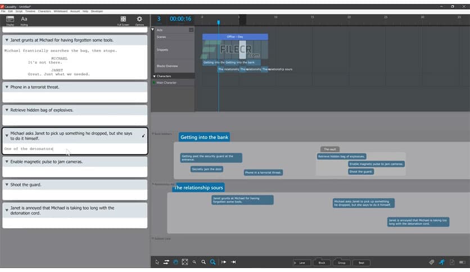The image size is (470, 272).
Task: Click the 'Secretly jam the door' whiteboard block
Action: pos(207,169)
